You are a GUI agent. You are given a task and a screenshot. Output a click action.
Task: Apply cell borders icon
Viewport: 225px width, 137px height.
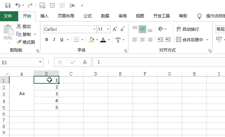[x=76, y=40]
